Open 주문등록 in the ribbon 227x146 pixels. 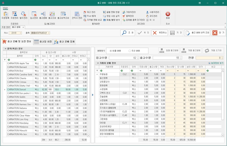pos(5,15)
